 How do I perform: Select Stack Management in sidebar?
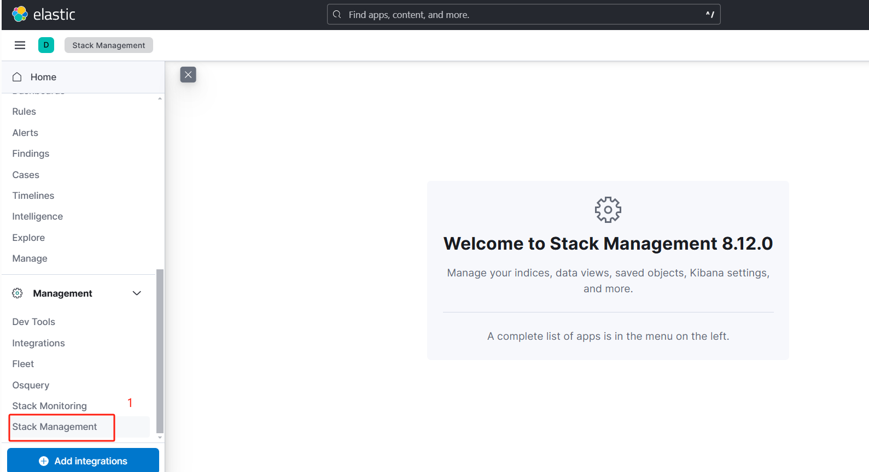tap(55, 427)
